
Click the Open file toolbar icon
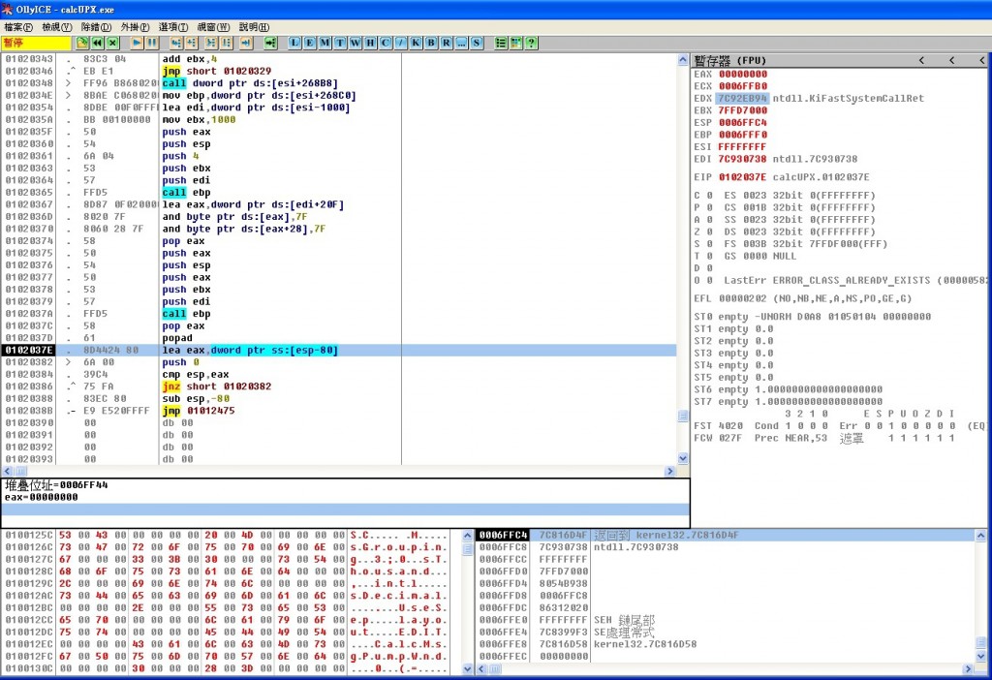click(82, 44)
